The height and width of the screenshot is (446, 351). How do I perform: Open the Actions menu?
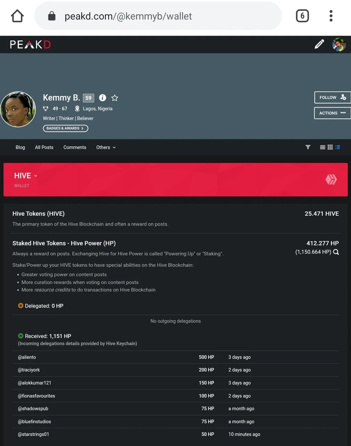(333, 113)
